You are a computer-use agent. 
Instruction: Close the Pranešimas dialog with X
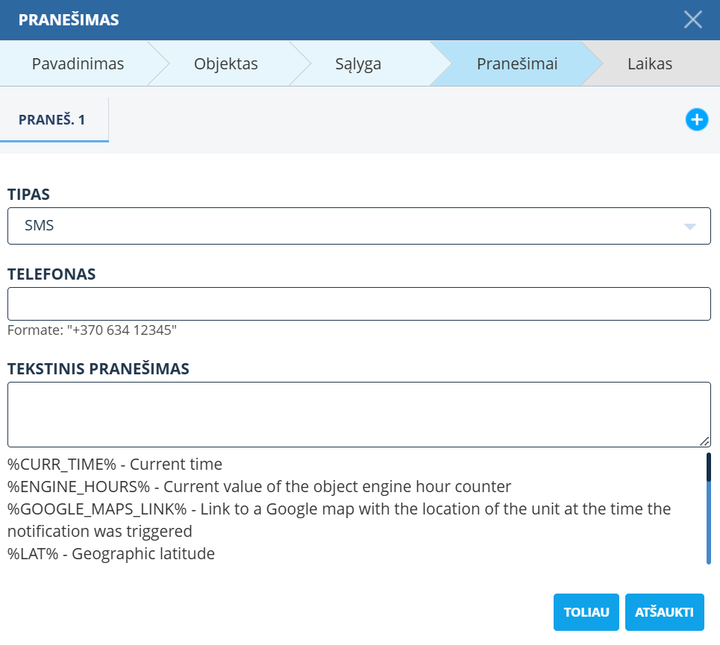692,19
